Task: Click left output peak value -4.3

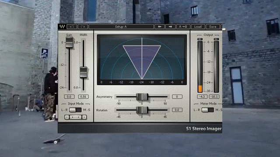Action: (202, 97)
